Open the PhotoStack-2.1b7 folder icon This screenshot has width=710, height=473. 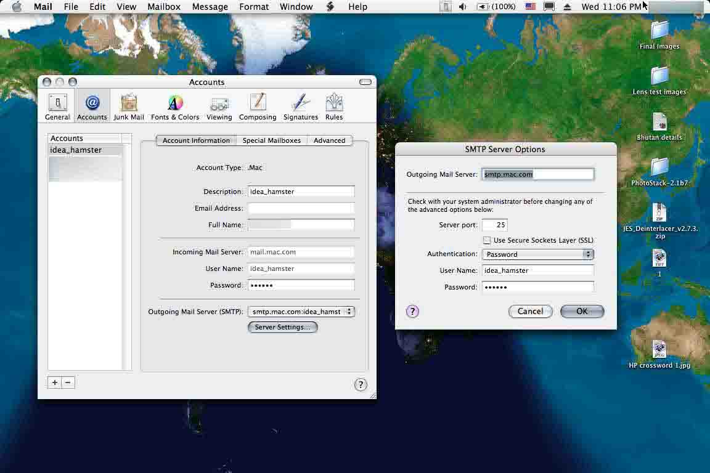click(659, 172)
